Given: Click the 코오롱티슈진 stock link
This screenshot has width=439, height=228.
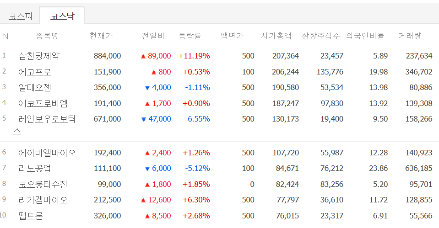Looking at the screenshot, I should pyautogui.click(x=43, y=184).
